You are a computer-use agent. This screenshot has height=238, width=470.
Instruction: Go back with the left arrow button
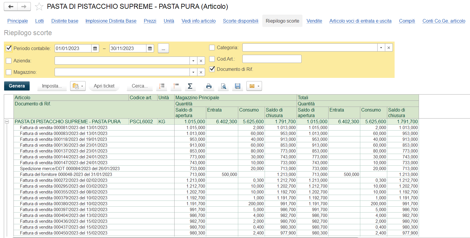pyautogui.click(x=11, y=6)
